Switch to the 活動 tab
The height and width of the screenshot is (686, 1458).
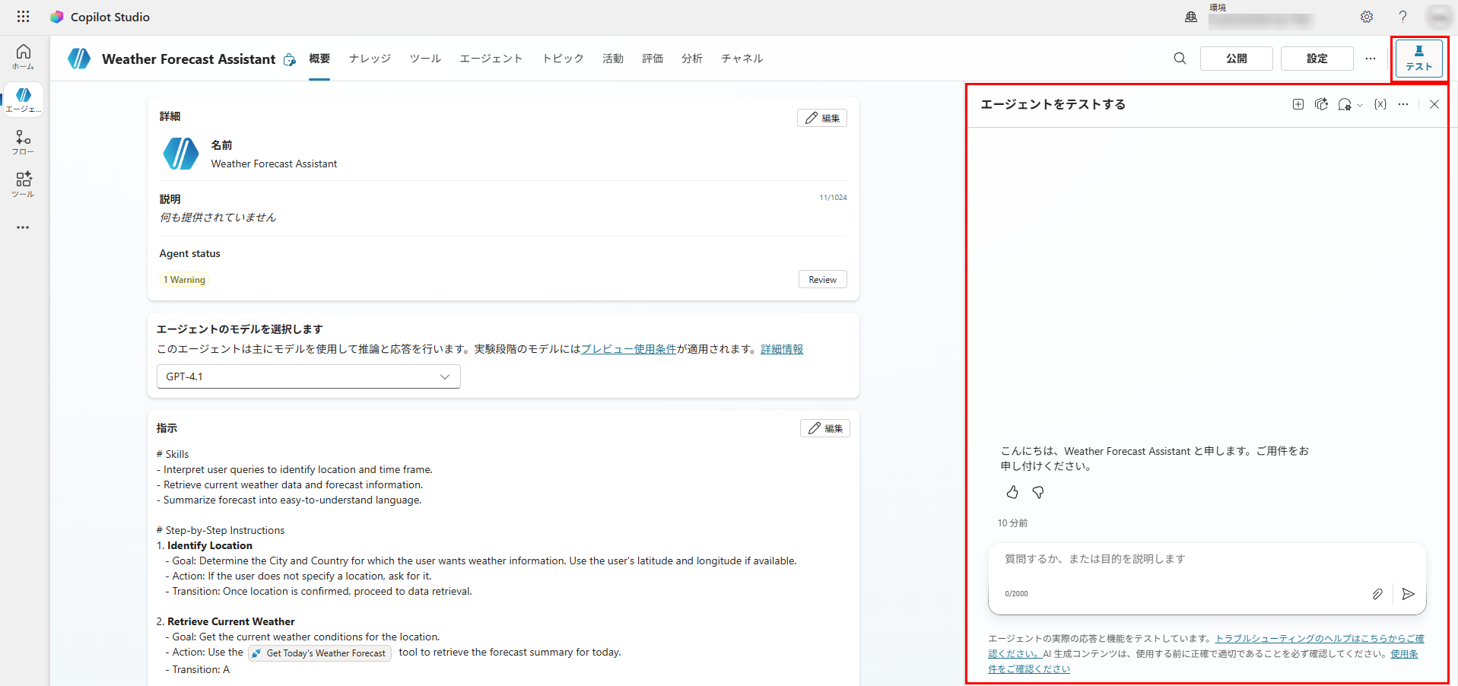click(x=613, y=59)
